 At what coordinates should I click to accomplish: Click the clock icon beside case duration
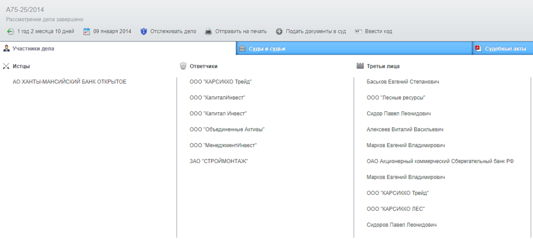click(x=11, y=31)
